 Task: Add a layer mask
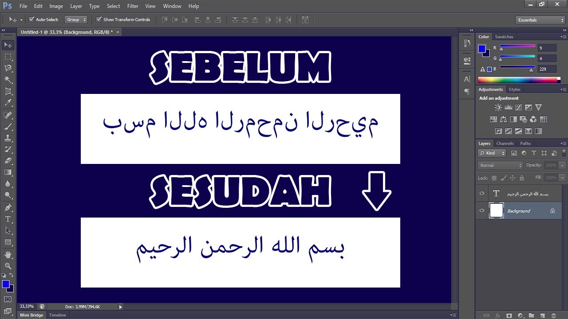(509, 315)
